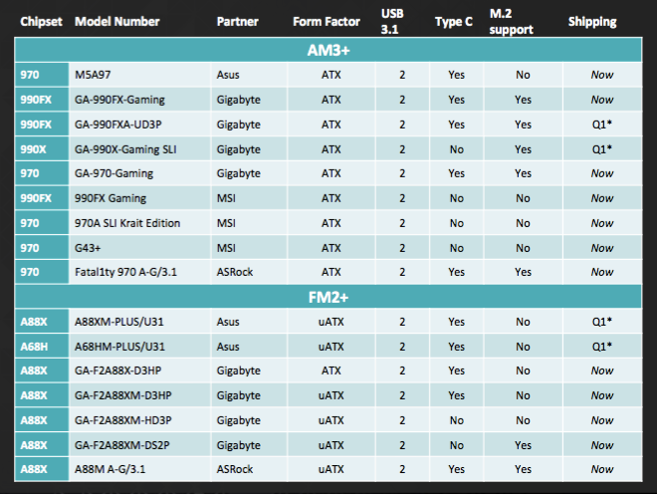Click the Model Number column header

pyautogui.click(x=118, y=22)
